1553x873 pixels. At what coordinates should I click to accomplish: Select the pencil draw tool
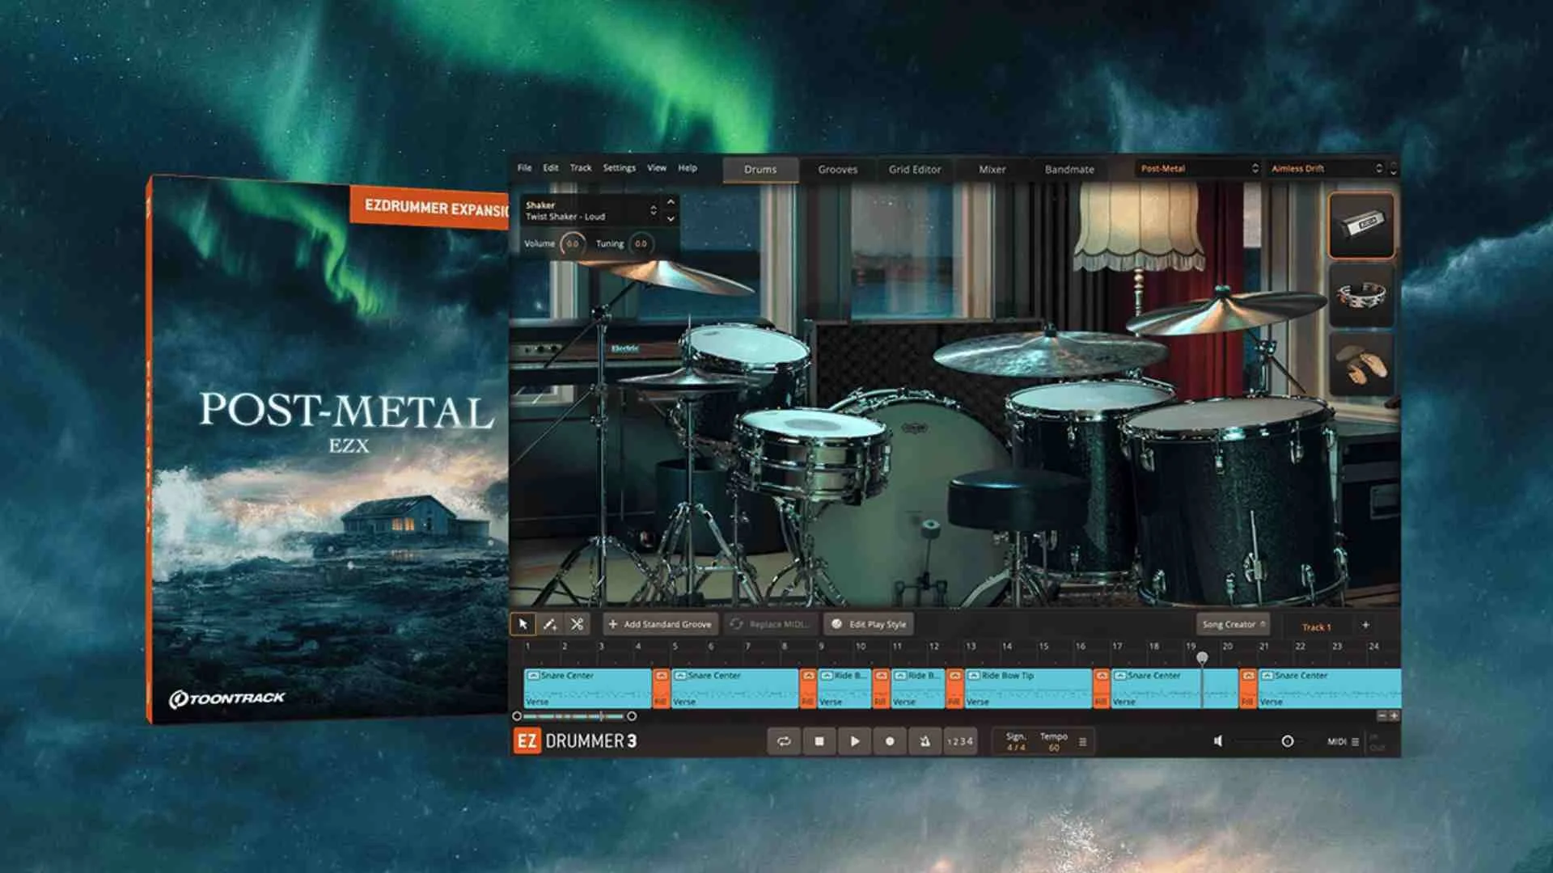point(550,624)
